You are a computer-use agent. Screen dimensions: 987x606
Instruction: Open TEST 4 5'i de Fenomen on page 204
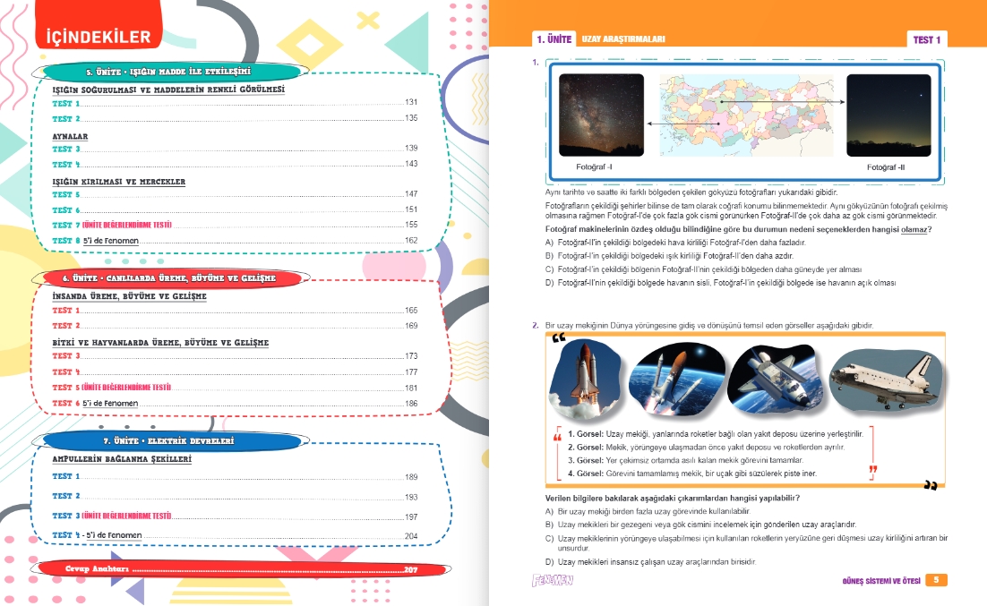(x=235, y=535)
